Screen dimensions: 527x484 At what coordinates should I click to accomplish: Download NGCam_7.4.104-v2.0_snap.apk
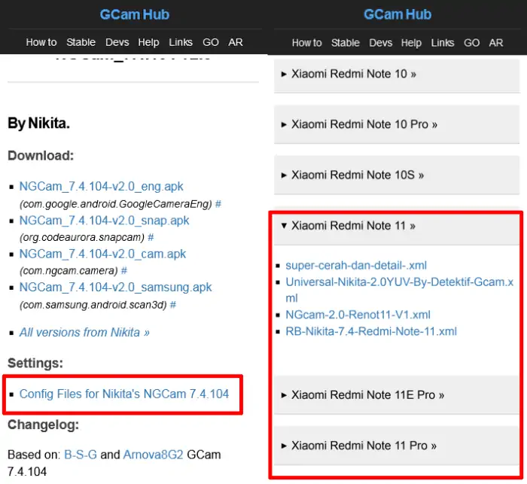[104, 221]
